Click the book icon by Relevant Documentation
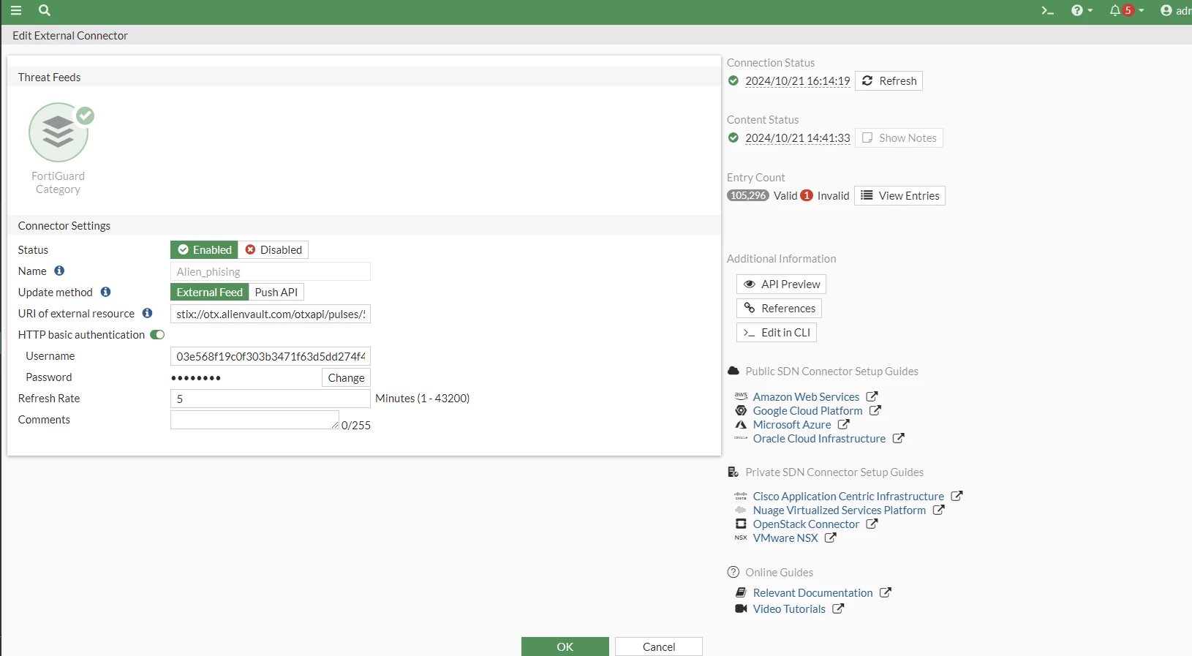This screenshot has width=1192, height=656. (741, 592)
